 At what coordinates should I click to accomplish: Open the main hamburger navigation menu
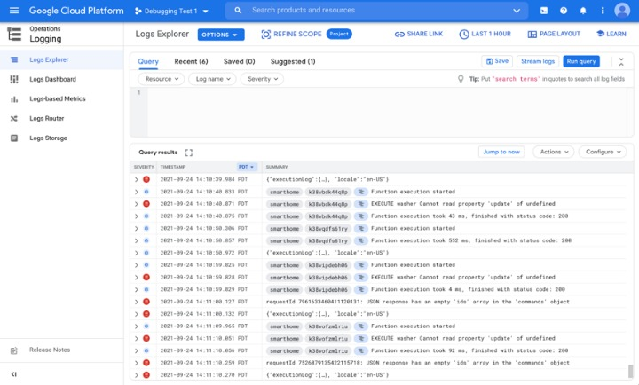(x=13, y=11)
